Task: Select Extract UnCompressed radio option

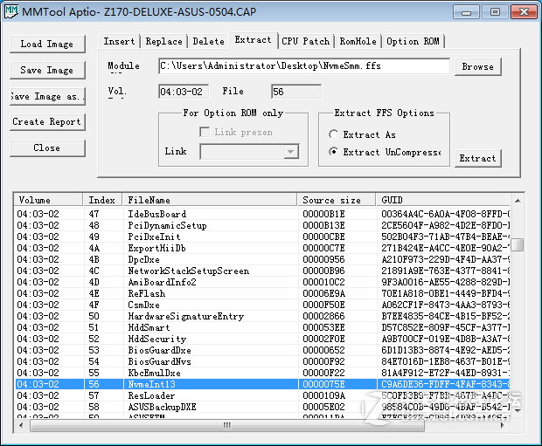Action: tap(334, 152)
